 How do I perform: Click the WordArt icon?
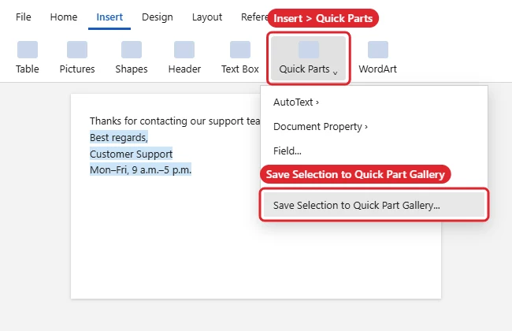[x=378, y=50]
